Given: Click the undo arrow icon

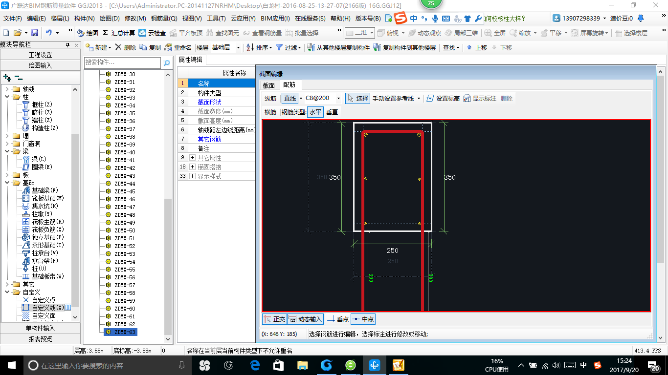Looking at the screenshot, I should (49, 33).
